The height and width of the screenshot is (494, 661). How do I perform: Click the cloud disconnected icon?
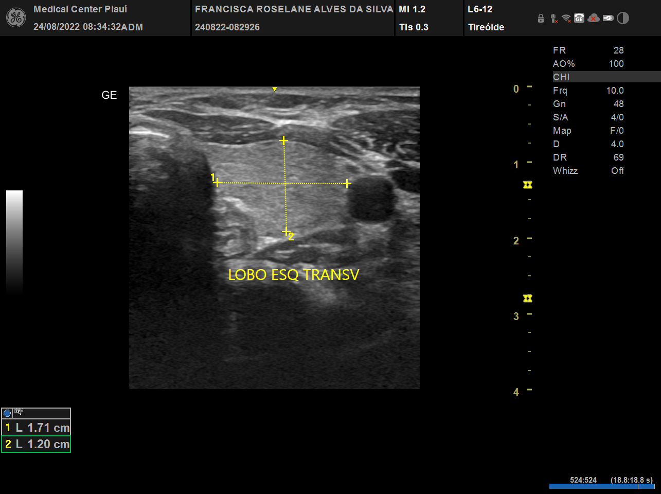tap(594, 19)
